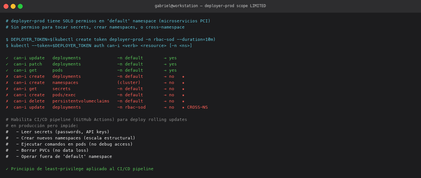421x178 pixels.
Task: Click the comment 'Sin permiso para tocar secrets'
Action: (x=95, y=27)
